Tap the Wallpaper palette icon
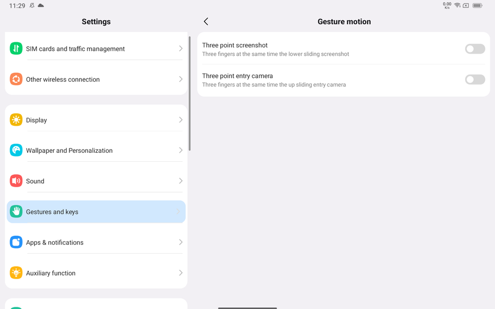The image size is (495, 309). (16, 151)
